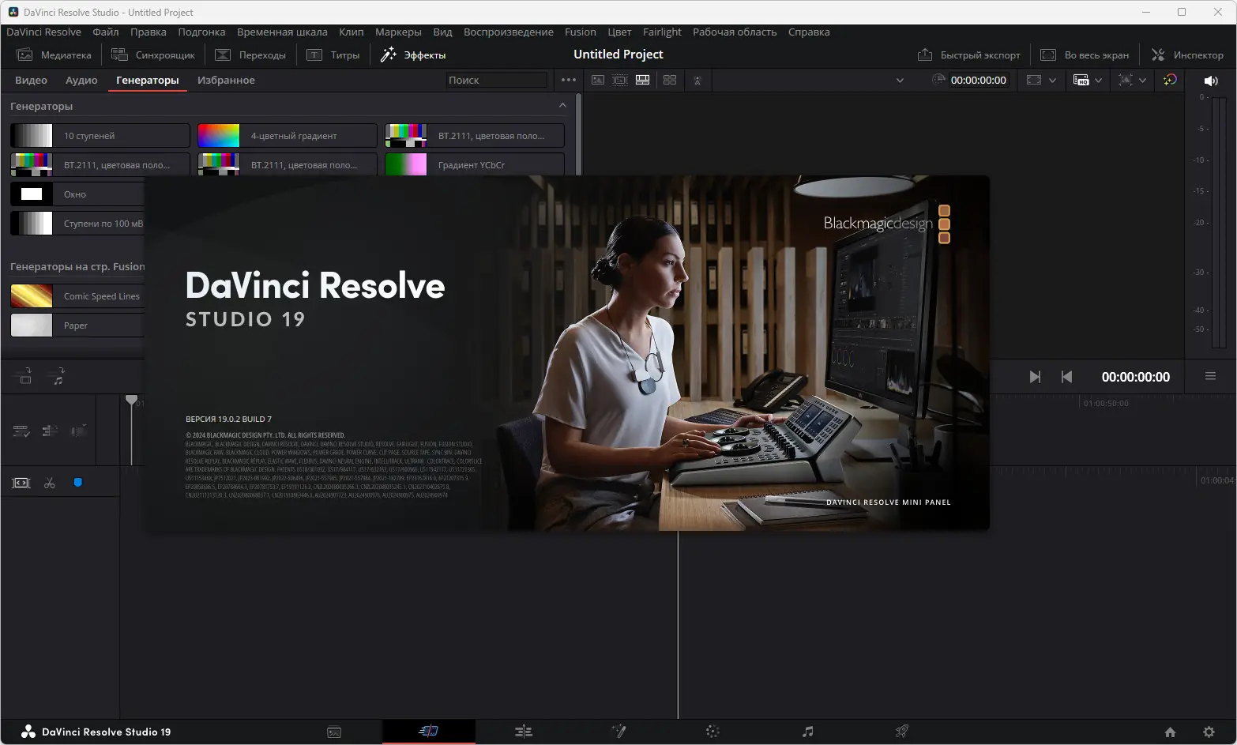Open the Edit page icon in bottom bar

pyautogui.click(x=523, y=732)
